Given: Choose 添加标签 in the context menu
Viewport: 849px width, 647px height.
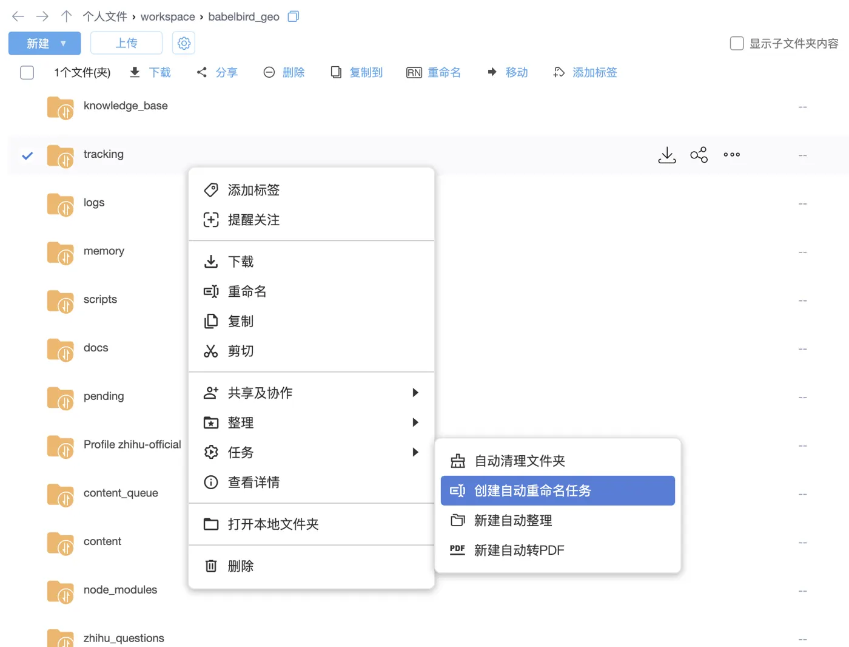Looking at the screenshot, I should 312,190.
